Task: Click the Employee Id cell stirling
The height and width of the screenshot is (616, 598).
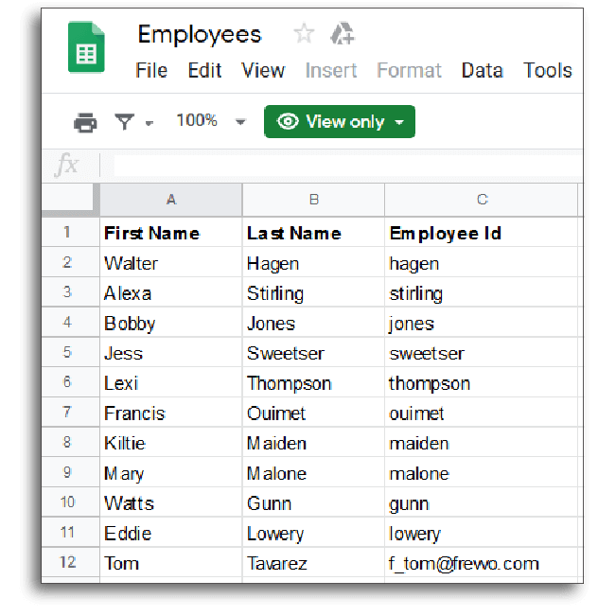Action: [482, 292]
